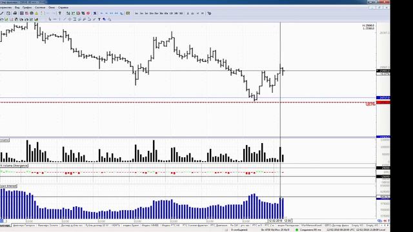Click the Соединено 95 ms status text

[310, 230]
